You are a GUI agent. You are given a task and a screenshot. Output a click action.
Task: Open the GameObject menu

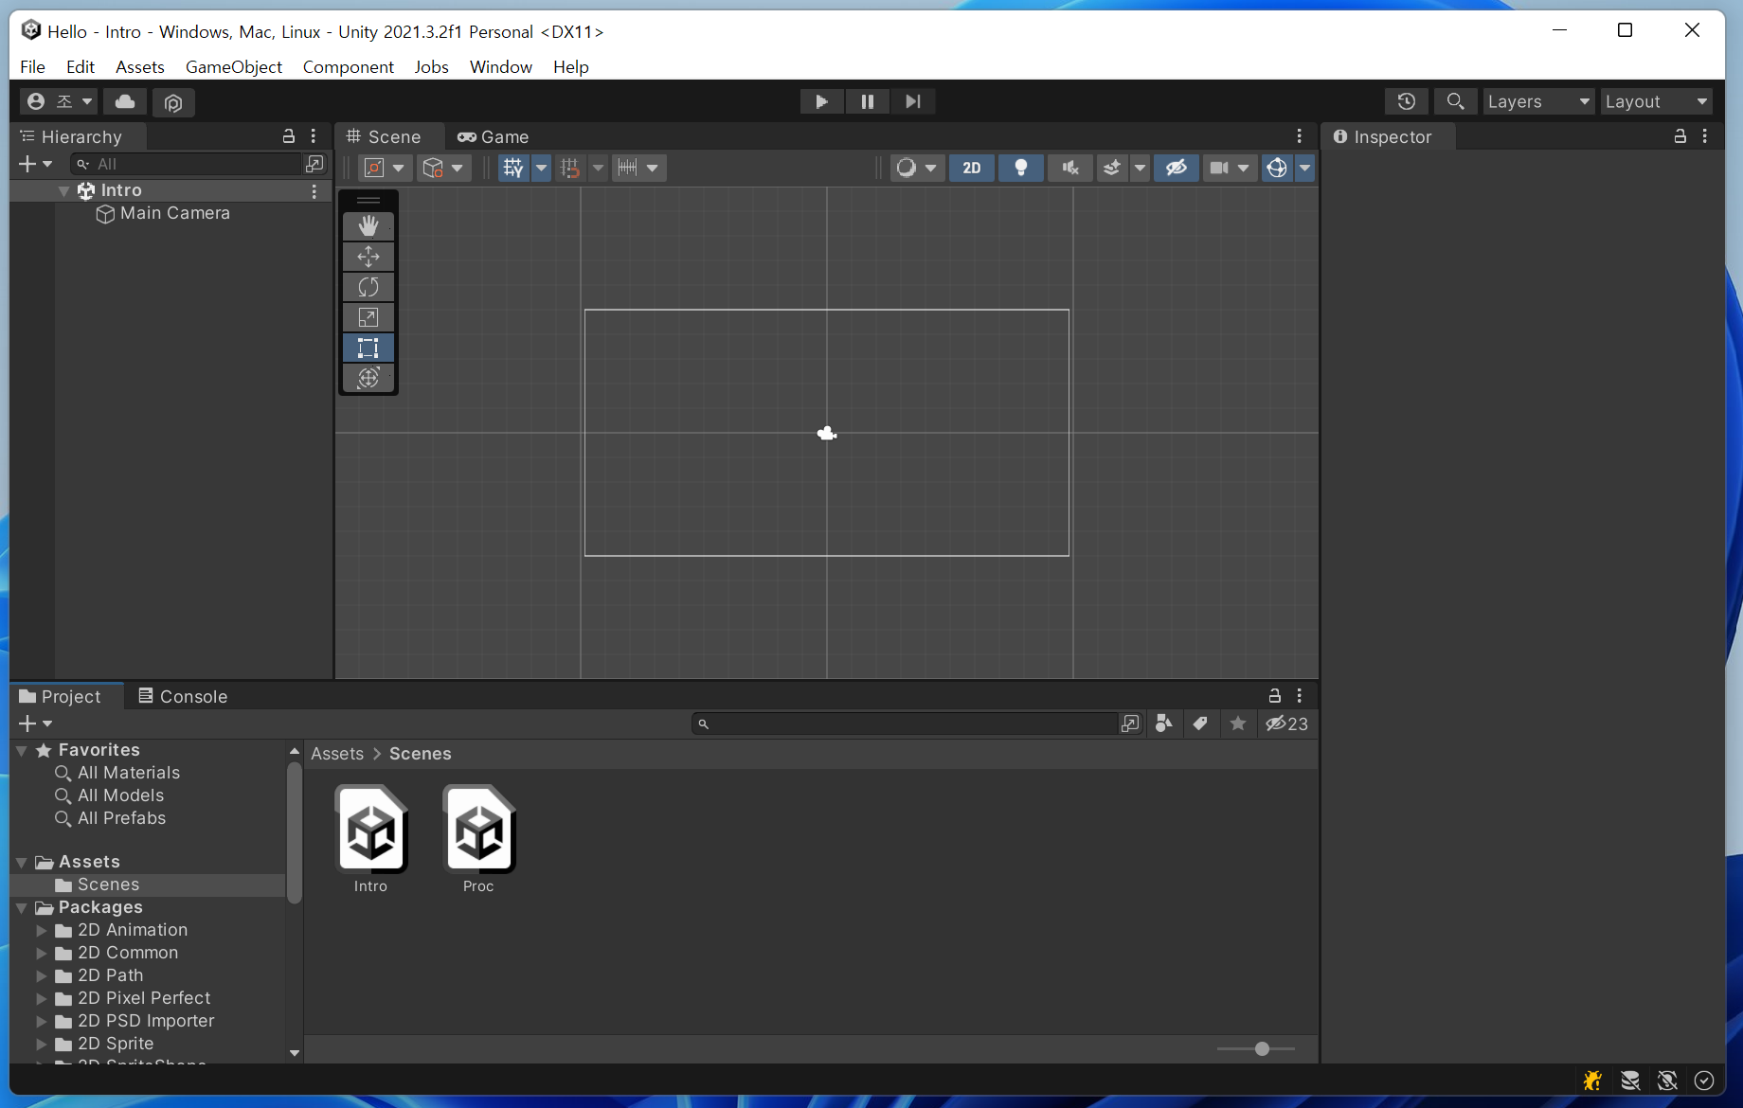coord(233,66)
